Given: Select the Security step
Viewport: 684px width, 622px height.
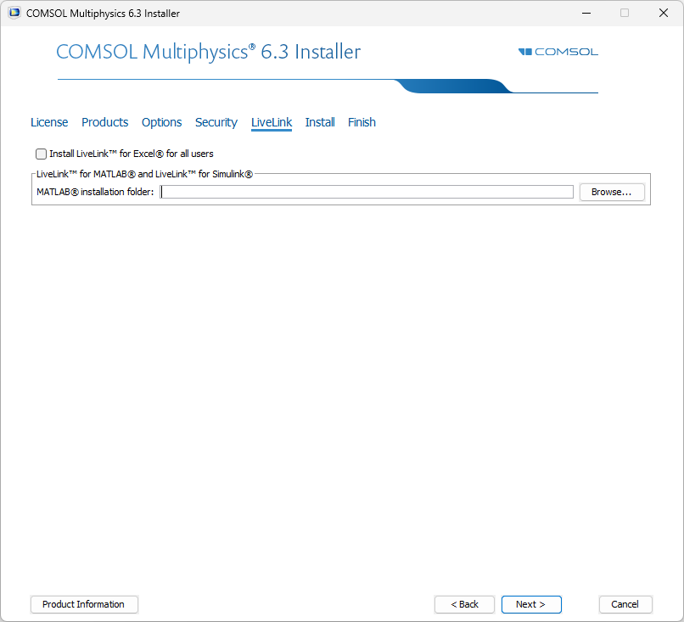Looking at the screenshot, I should click(x=216, y=122).
